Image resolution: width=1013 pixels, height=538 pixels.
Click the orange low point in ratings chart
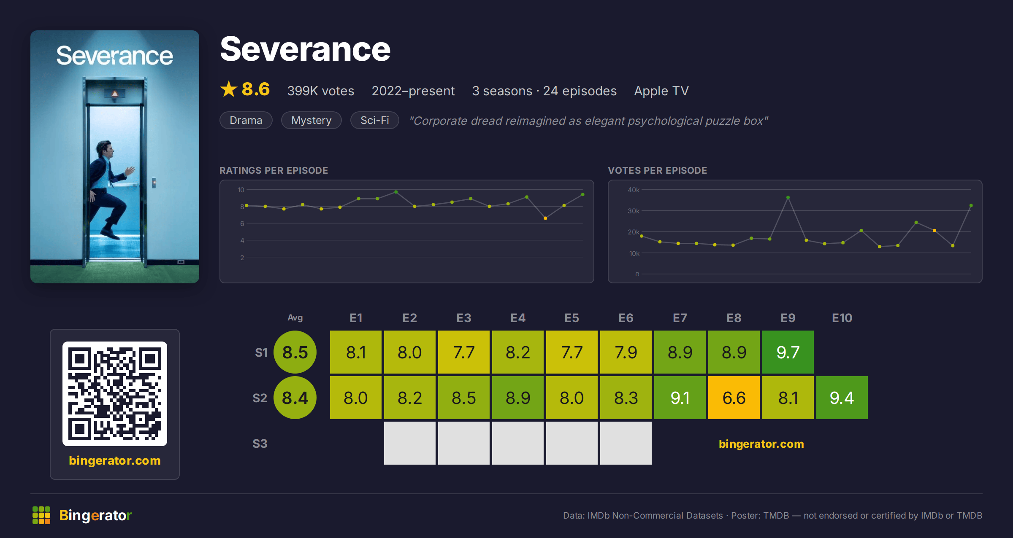(545, 218)
